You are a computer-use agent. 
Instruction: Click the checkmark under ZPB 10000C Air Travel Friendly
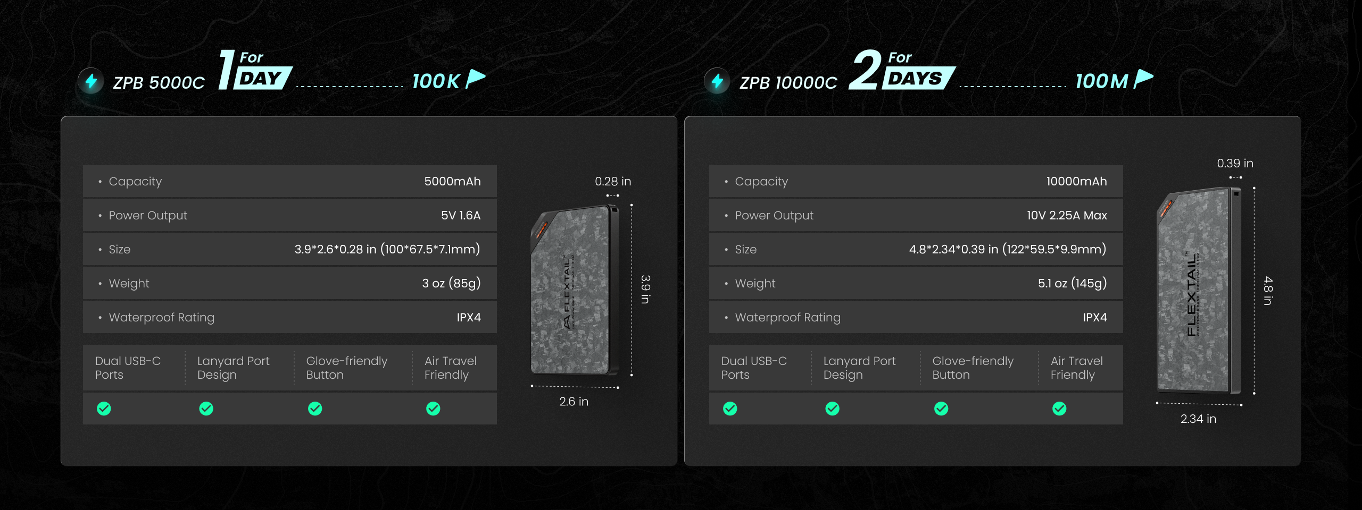(x=1059, y=409)
